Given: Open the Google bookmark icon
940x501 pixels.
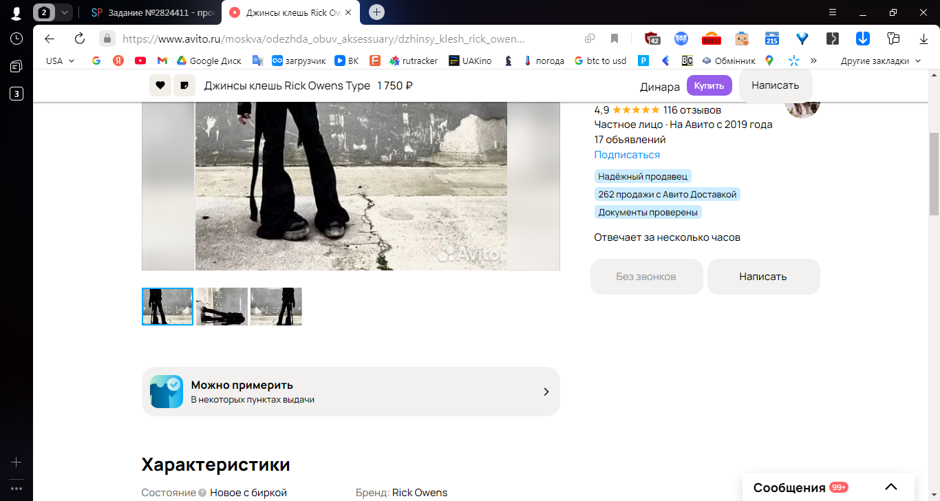Looking at the screenshot, I should (96, 61).
